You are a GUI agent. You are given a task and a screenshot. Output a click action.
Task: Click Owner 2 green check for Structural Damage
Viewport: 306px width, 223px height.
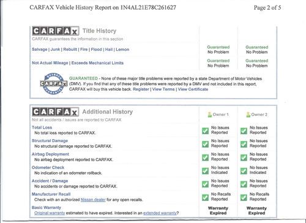pyautogui.click(x=244, y=144)
